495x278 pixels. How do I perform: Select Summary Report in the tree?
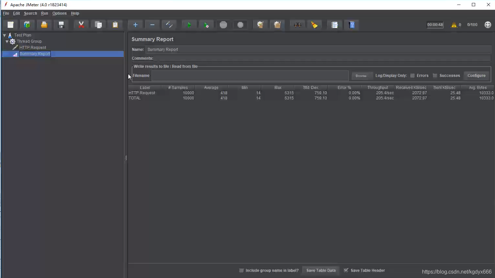(x=35, y=54)
